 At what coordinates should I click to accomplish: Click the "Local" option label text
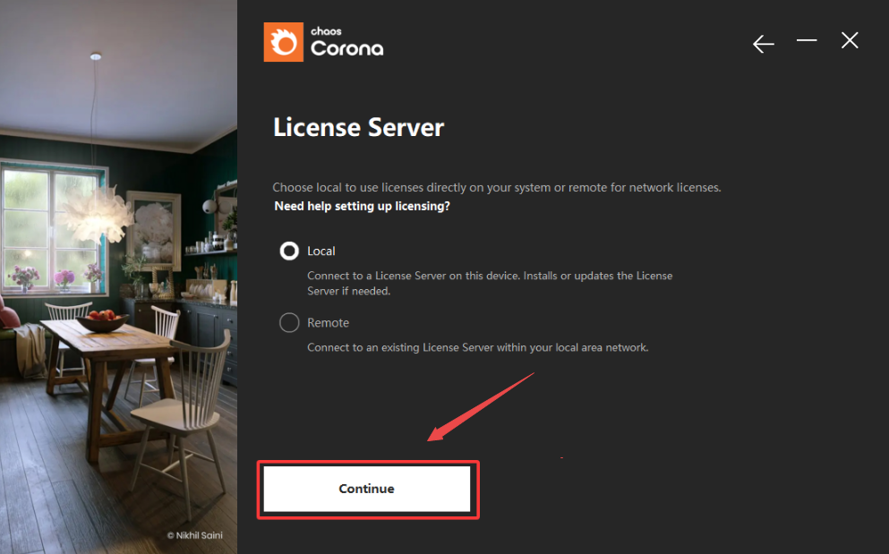coord(321,251)
